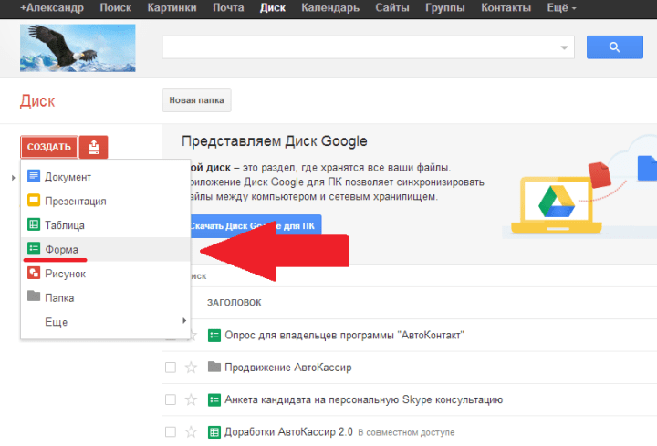The height and width of the screenshot is (446, 657).
Task: Open Группы in top bar
Action: pos(445,8)
